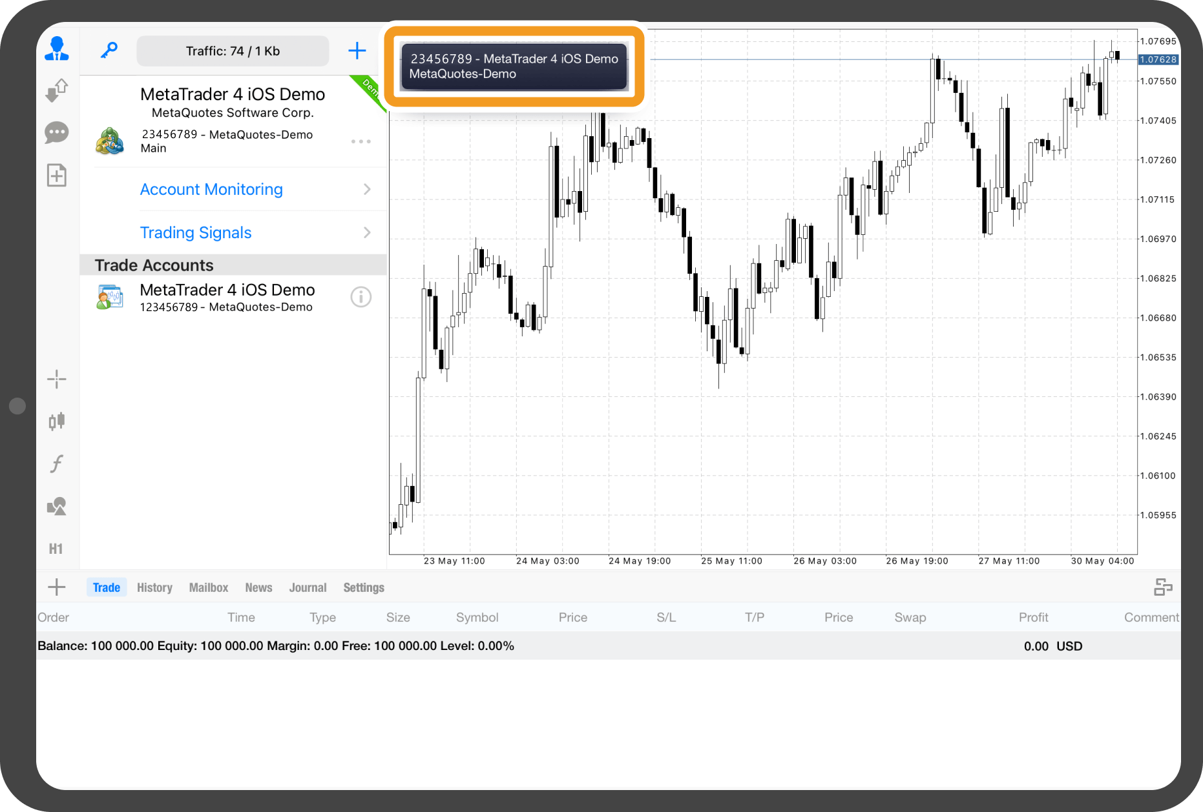Open the Accounts person icon in sidebar
The image size is (1203, 812).
(x=57, y=49)
